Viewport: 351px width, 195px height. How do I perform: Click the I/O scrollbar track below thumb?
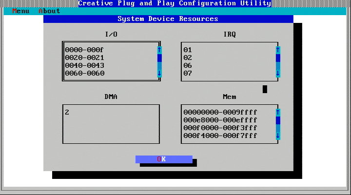click(159, 66)
